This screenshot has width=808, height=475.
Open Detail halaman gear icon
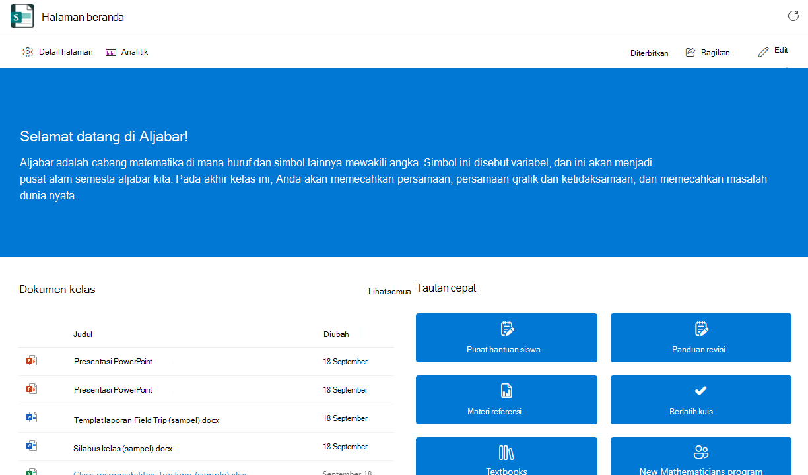(28, 52)
